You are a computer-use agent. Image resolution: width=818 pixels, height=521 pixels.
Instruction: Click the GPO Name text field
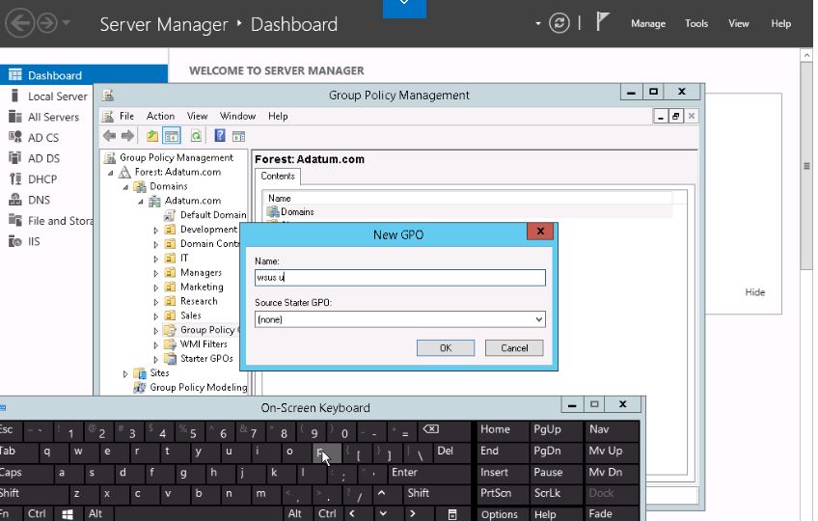tap(399, 278)
